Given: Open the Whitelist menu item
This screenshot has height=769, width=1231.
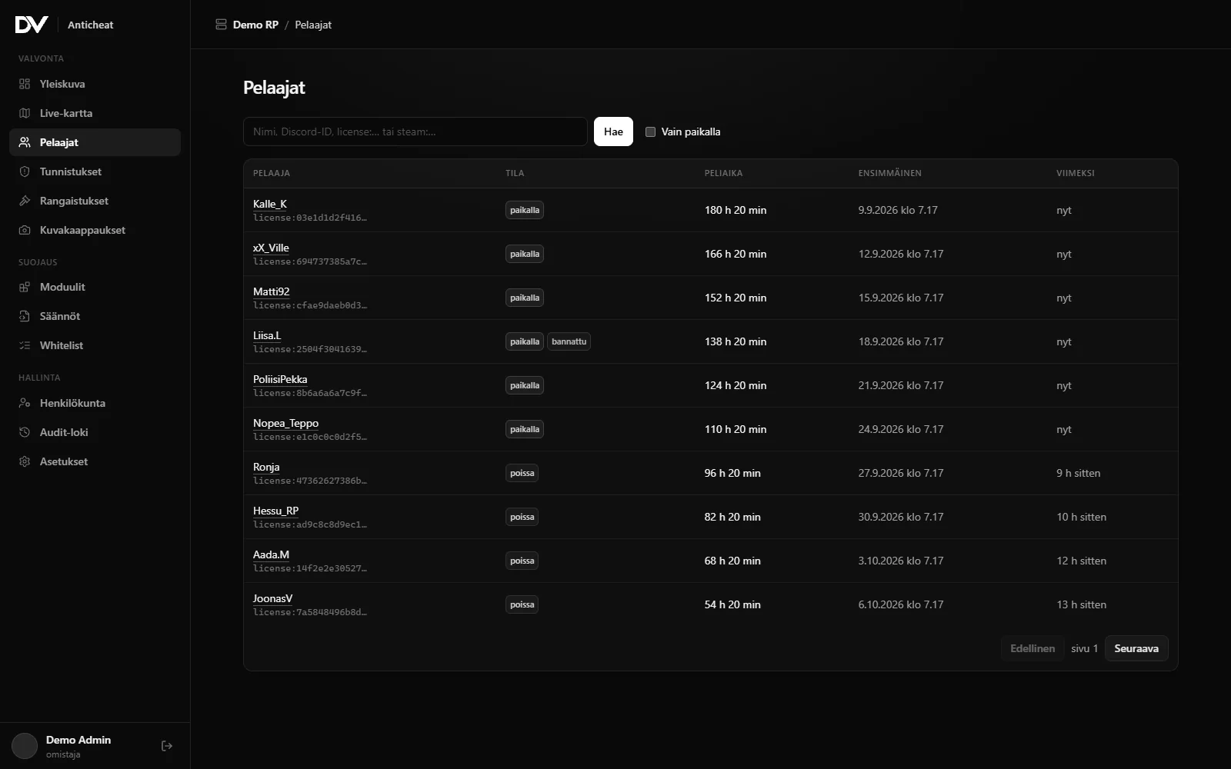Looking at the screenshot, I should (x=95, y=345).
